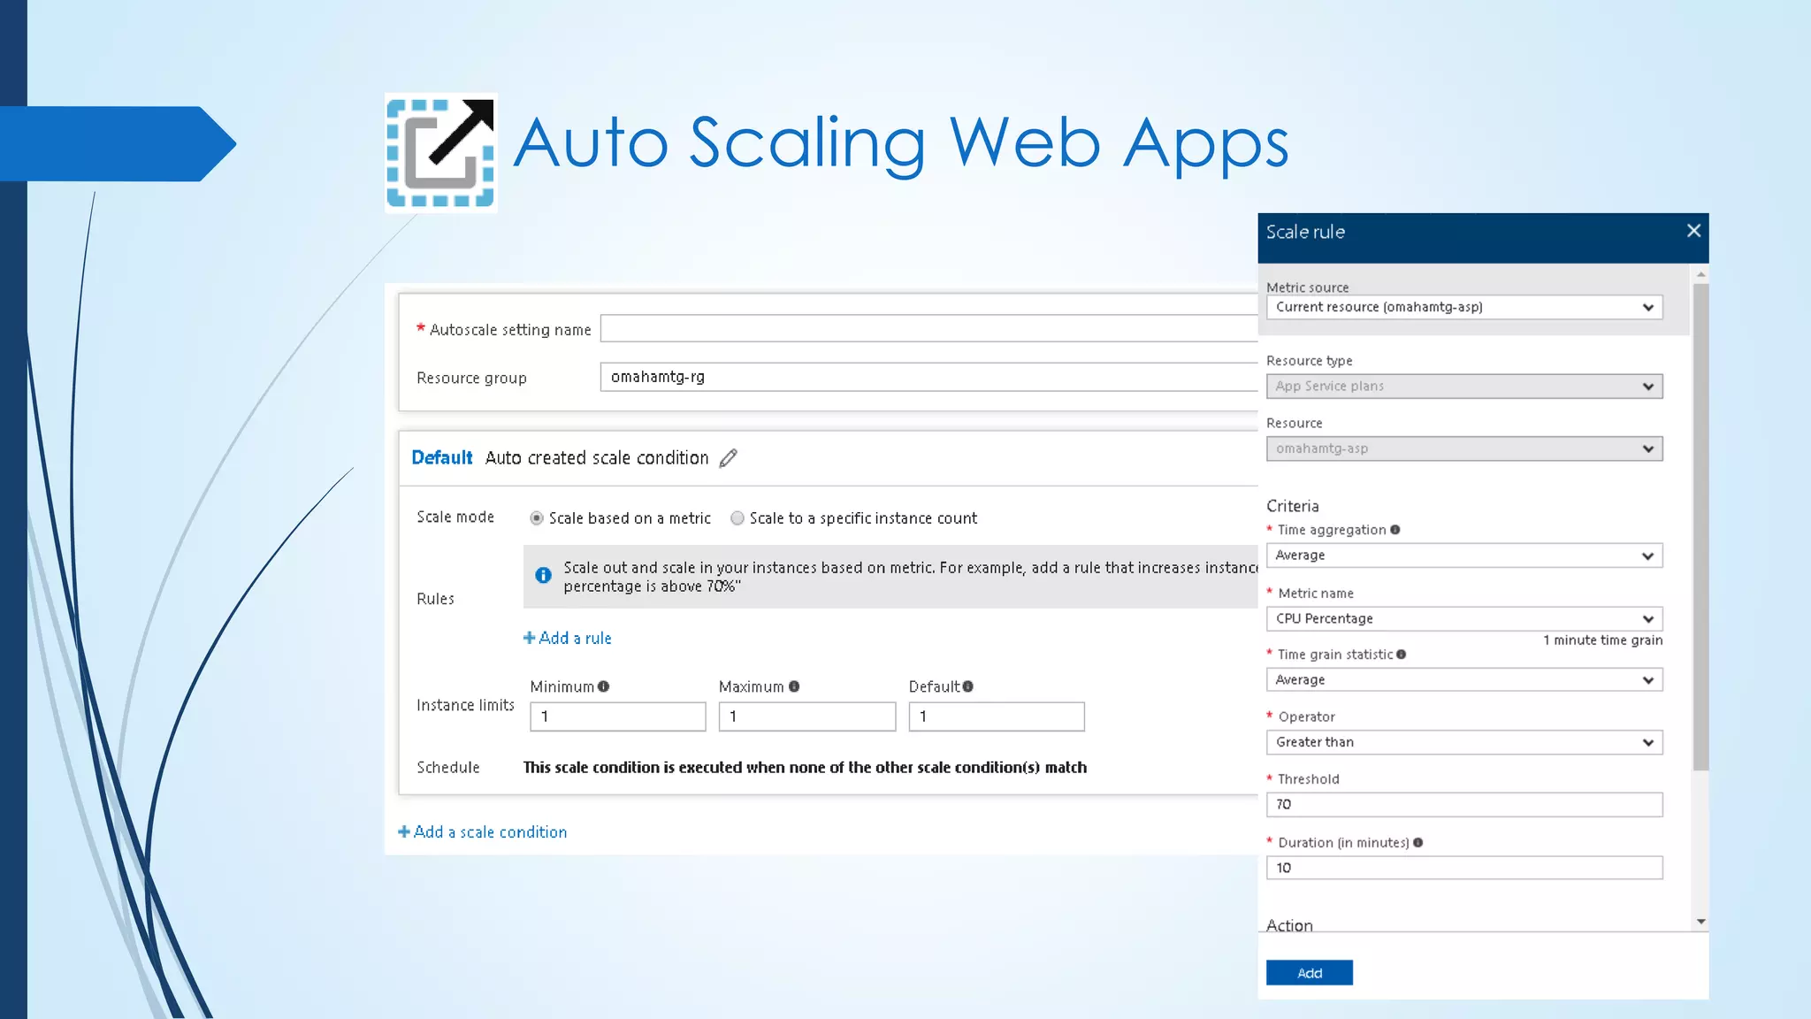Select Scale to a specific instance count
Image resolution: width=1811 pixels, height=1019 pixels.
737,518
